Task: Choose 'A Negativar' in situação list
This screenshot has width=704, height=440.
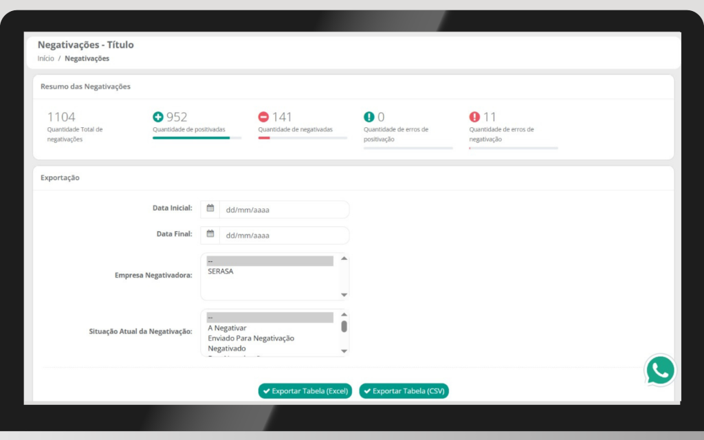Action: click(x=227, y=328)
